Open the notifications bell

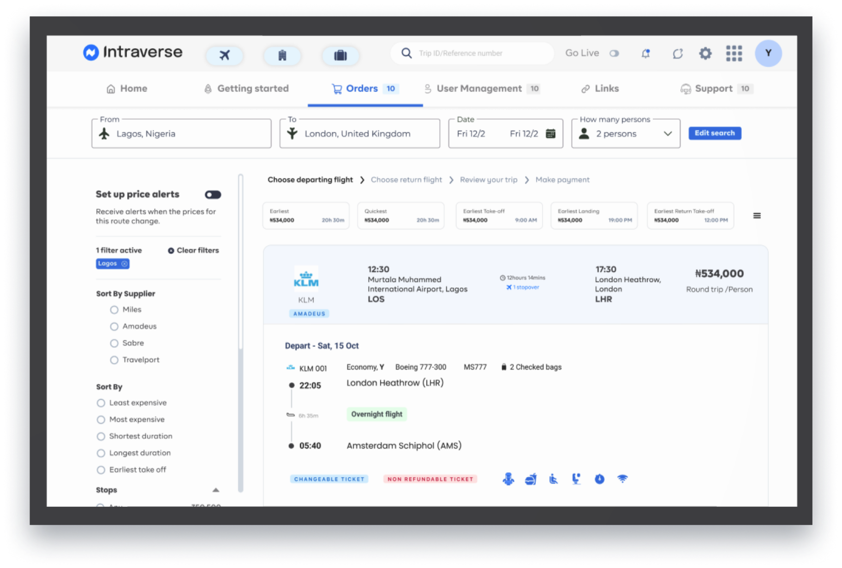[645, 54]
